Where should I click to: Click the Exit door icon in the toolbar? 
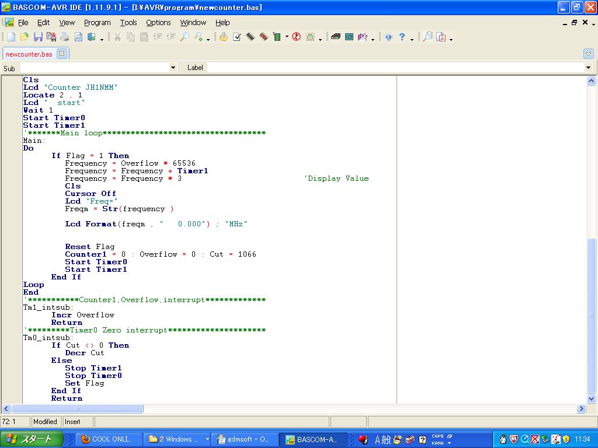coord(91,37)
